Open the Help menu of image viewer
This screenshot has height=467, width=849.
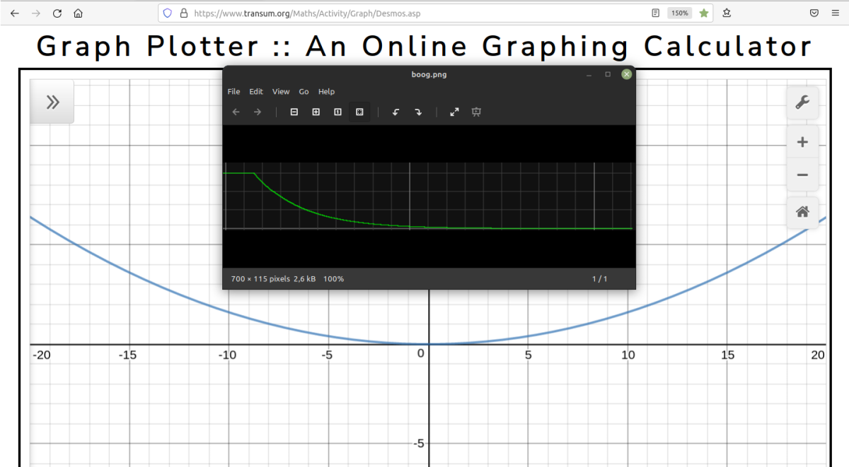[x=326, y=92]
